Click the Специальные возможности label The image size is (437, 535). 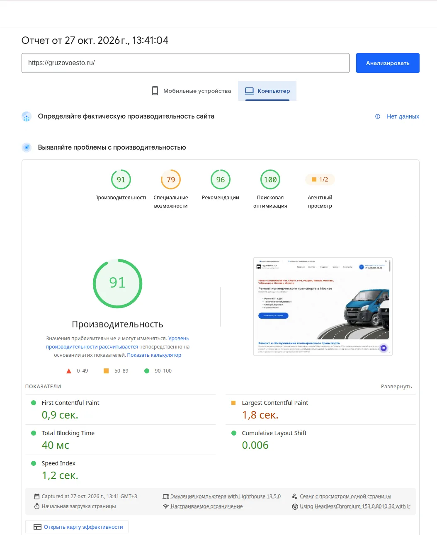pyautogui.click(x=171, y=202)
